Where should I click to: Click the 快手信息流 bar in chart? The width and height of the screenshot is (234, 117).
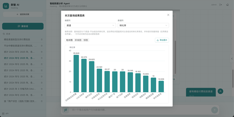[161, 86]
